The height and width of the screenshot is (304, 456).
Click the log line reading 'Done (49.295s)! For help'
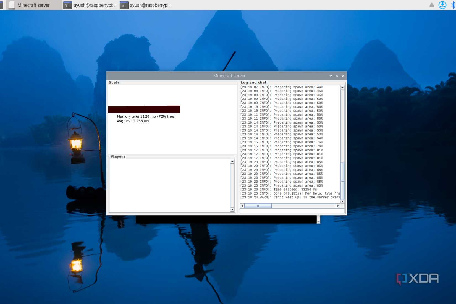click(290, 193)
